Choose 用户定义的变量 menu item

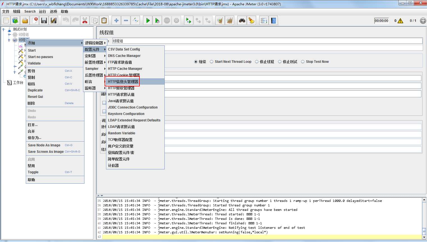pyautogui.click(x=136, y=146)
